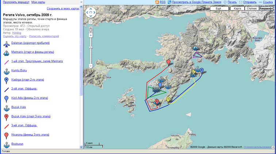Open author Hotdog profile link

point(16,33)
